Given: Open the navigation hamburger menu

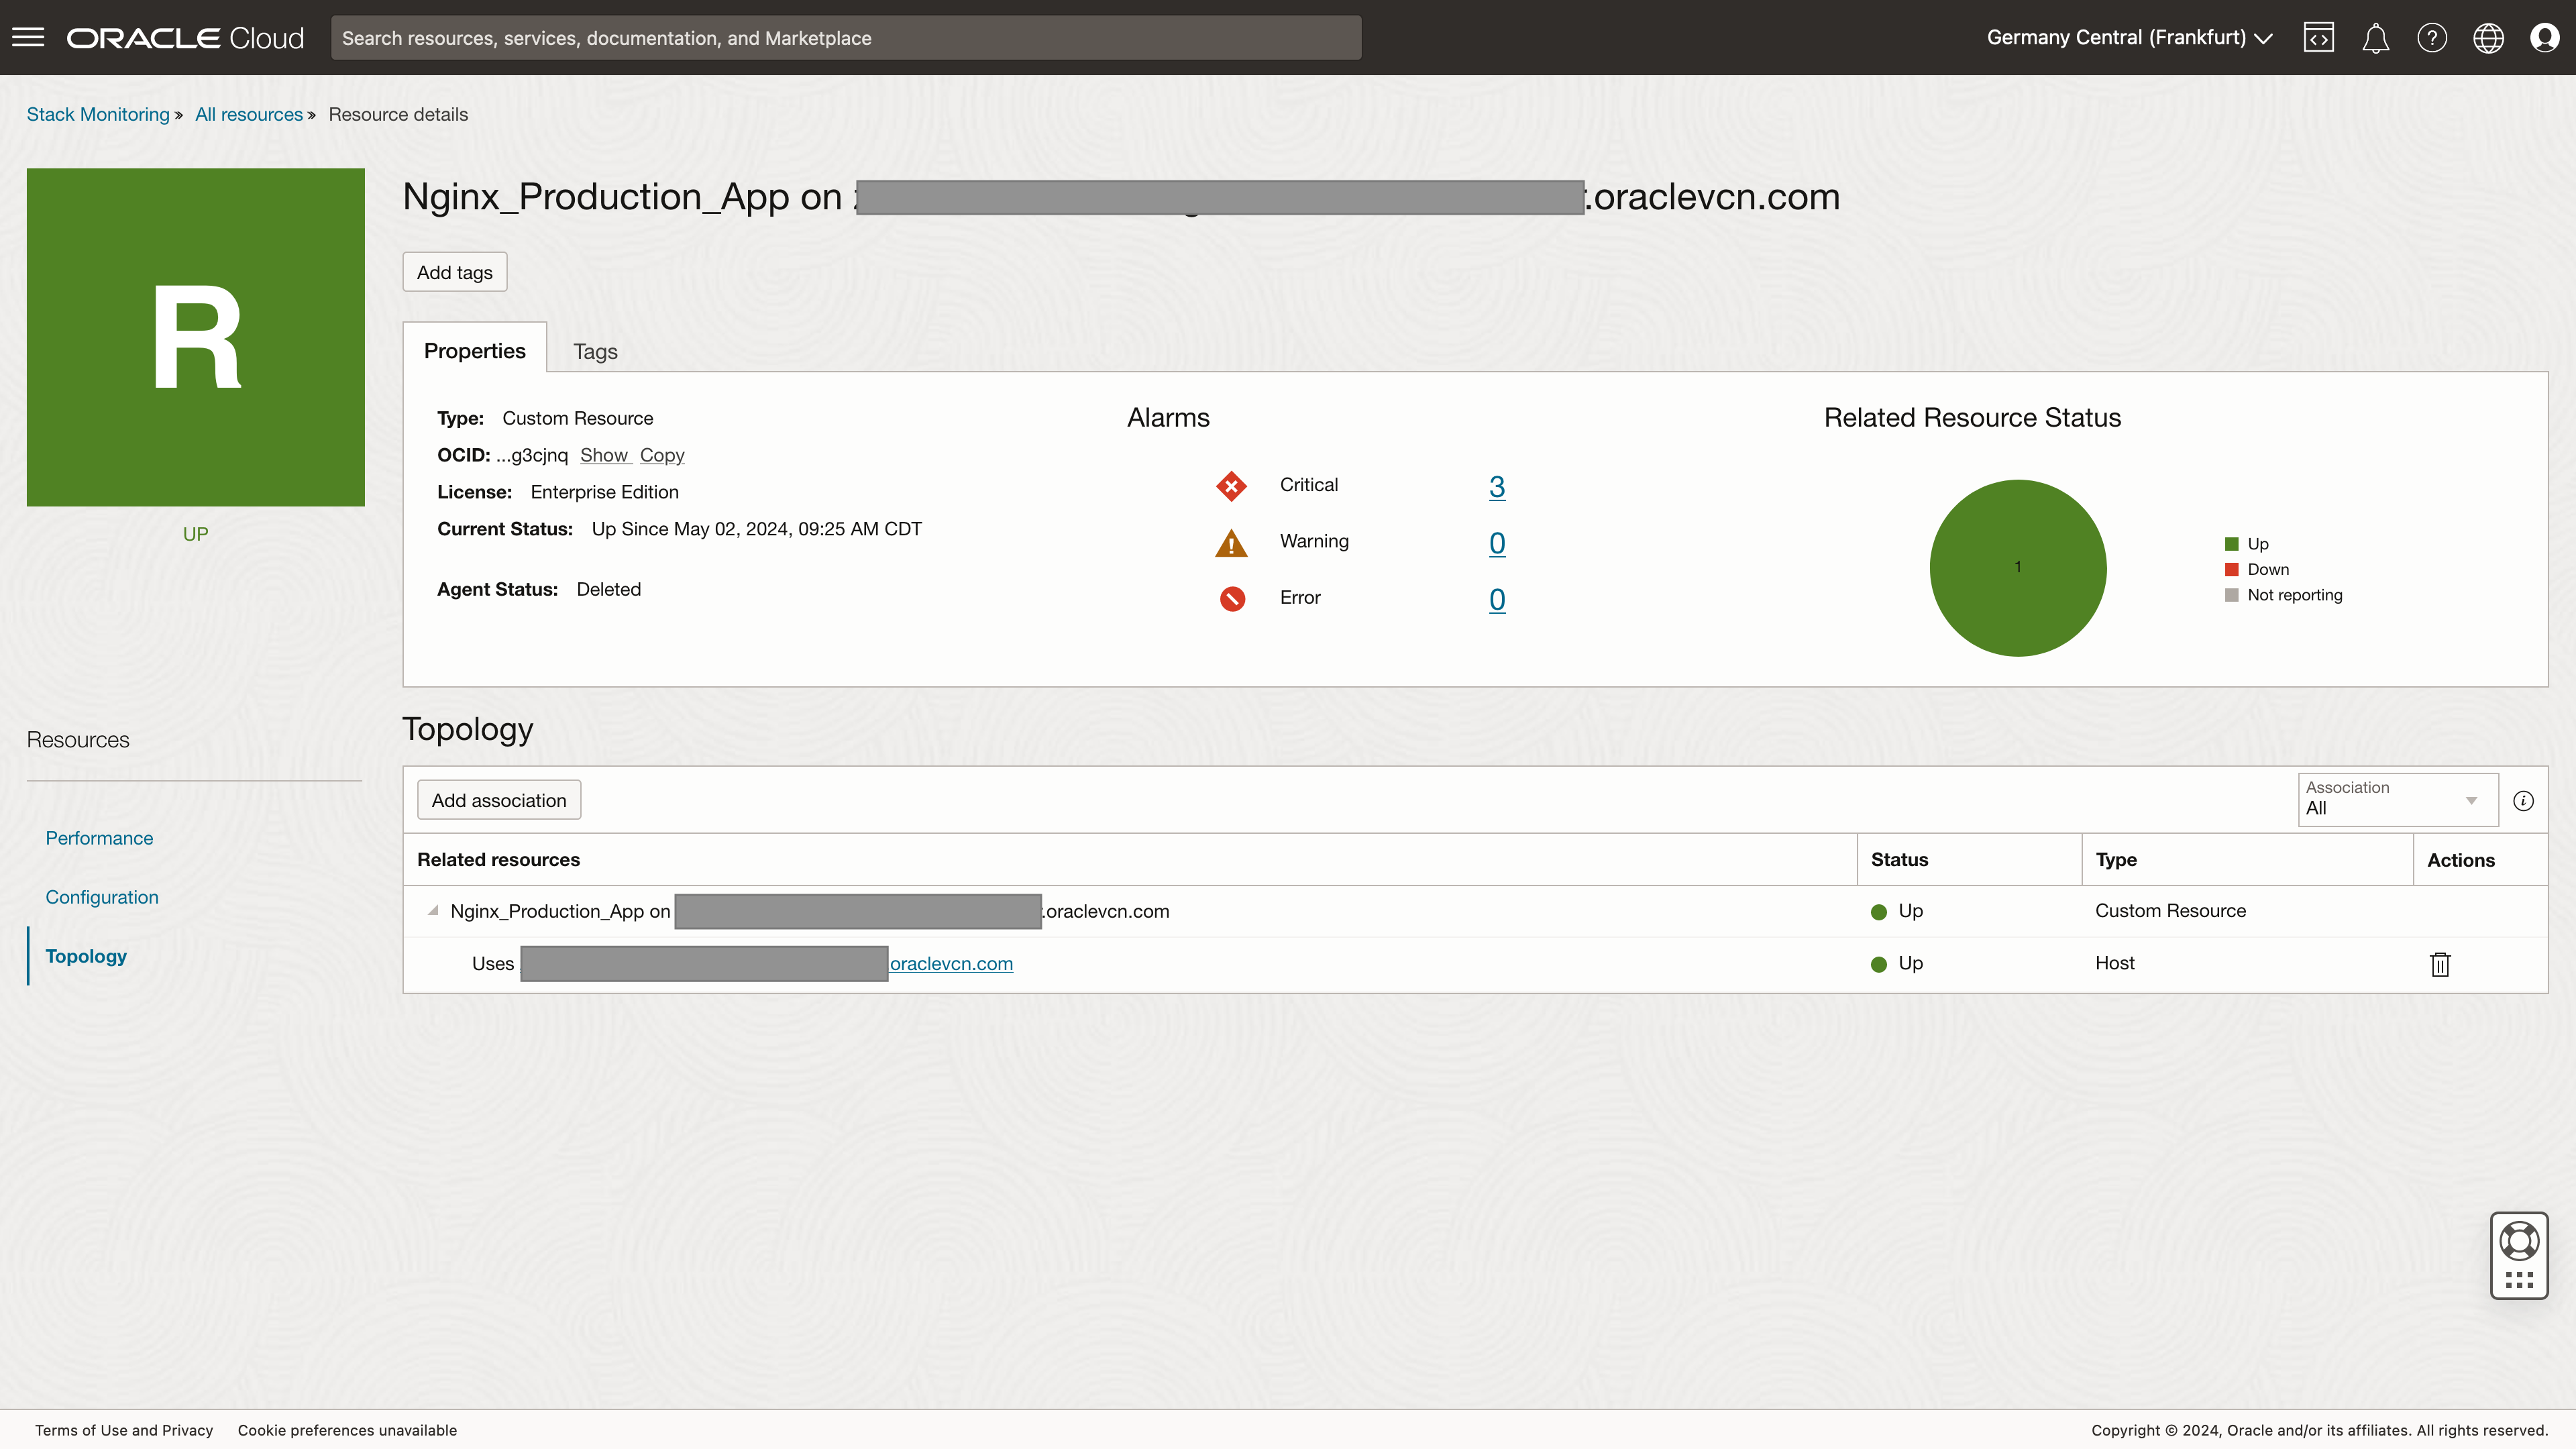Looking at the screenshot, I should click(29, 37).
